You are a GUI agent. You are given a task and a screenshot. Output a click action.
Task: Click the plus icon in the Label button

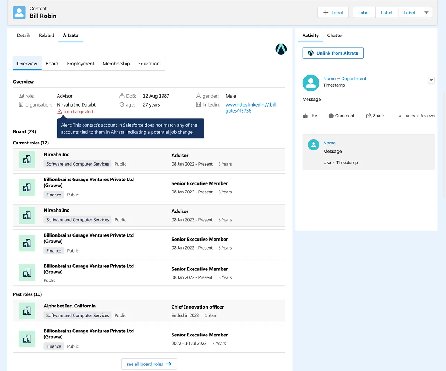click(326, 13)
